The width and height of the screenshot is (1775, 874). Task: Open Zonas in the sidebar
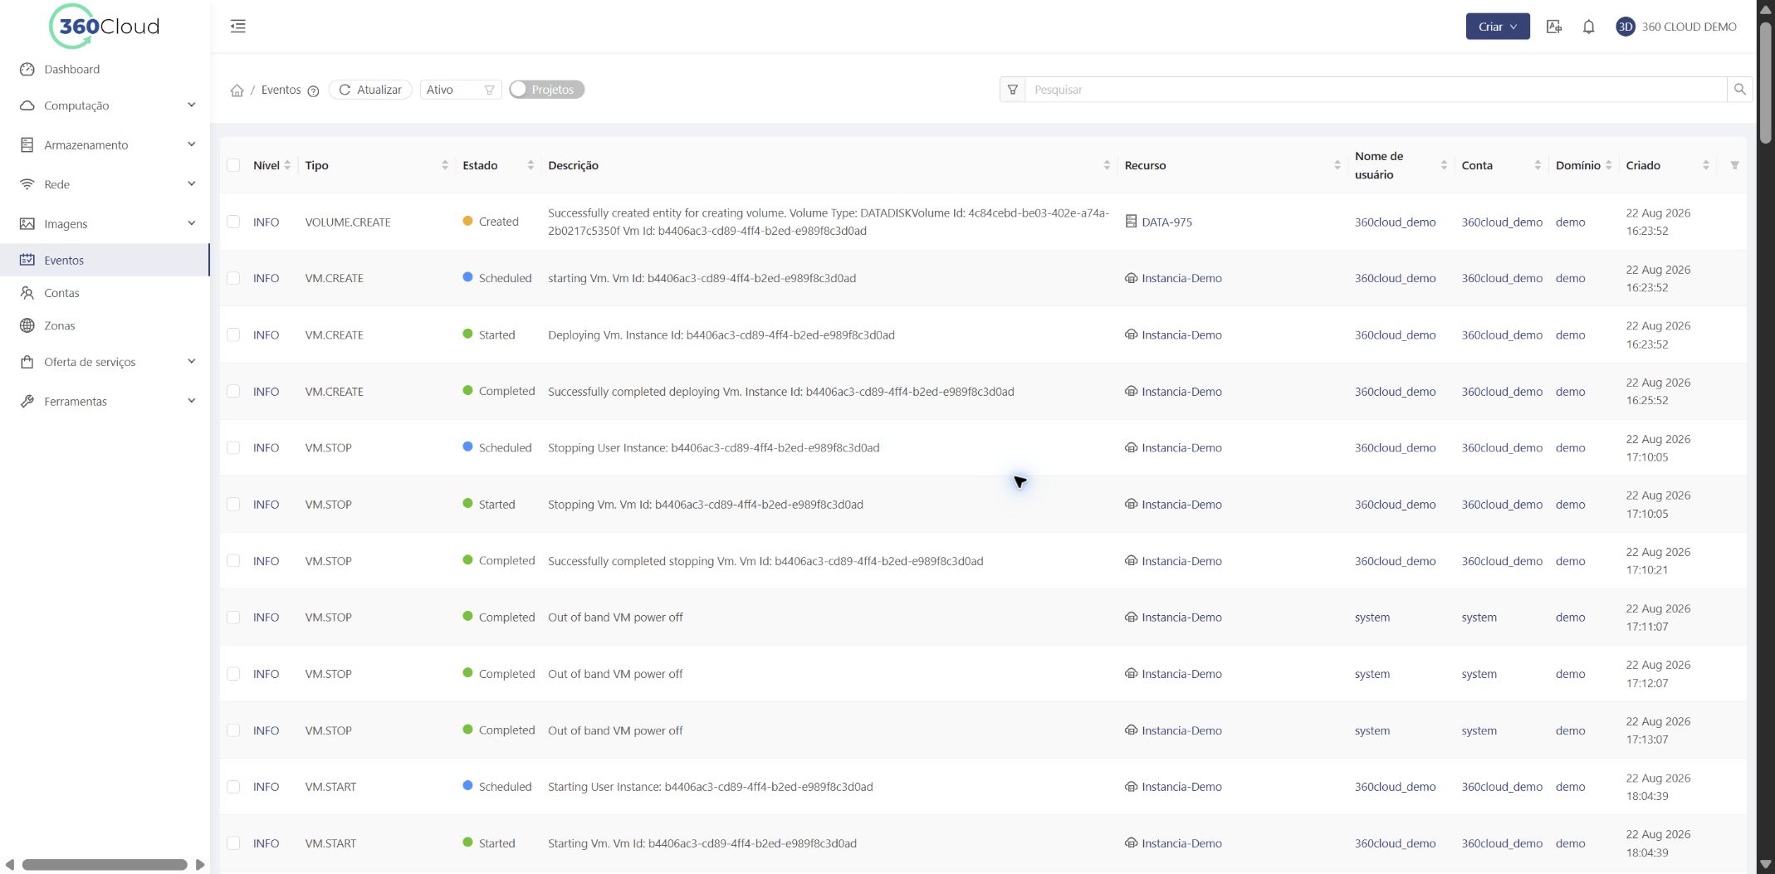coord(105,325)
